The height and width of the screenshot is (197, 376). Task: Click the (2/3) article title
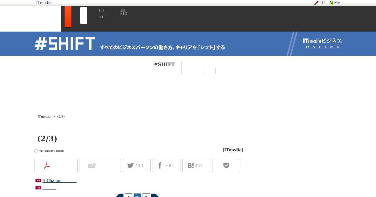(x=47, y=139)
